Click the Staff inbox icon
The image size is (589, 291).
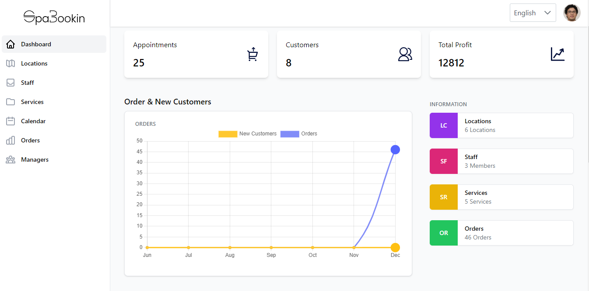(x=11, y=83)
